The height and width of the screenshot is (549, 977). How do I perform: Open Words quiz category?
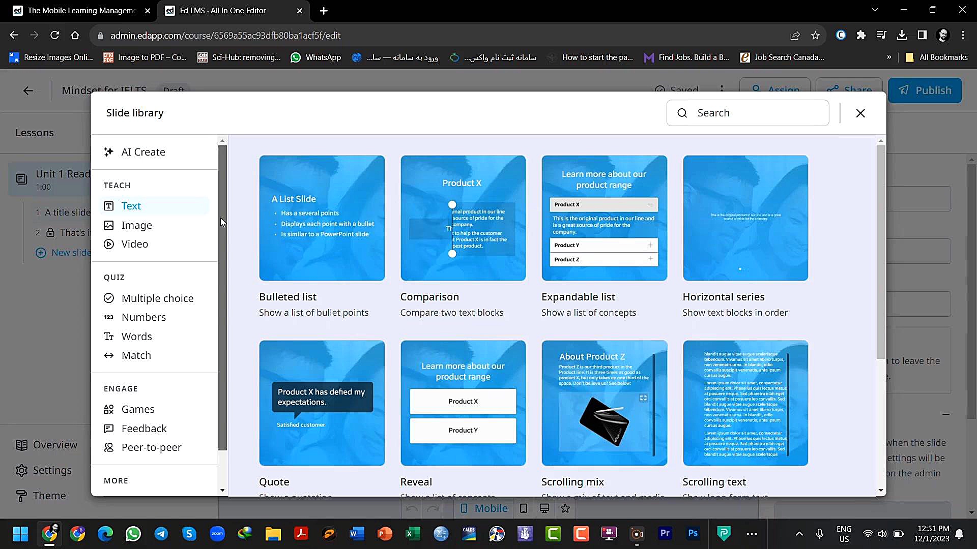pos(128,337)
